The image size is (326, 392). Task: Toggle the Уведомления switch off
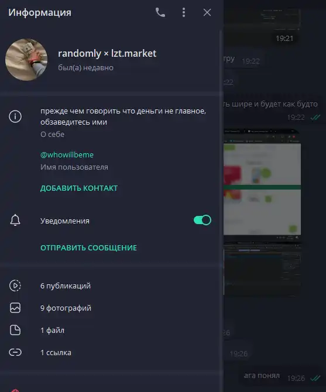[203, 220]
